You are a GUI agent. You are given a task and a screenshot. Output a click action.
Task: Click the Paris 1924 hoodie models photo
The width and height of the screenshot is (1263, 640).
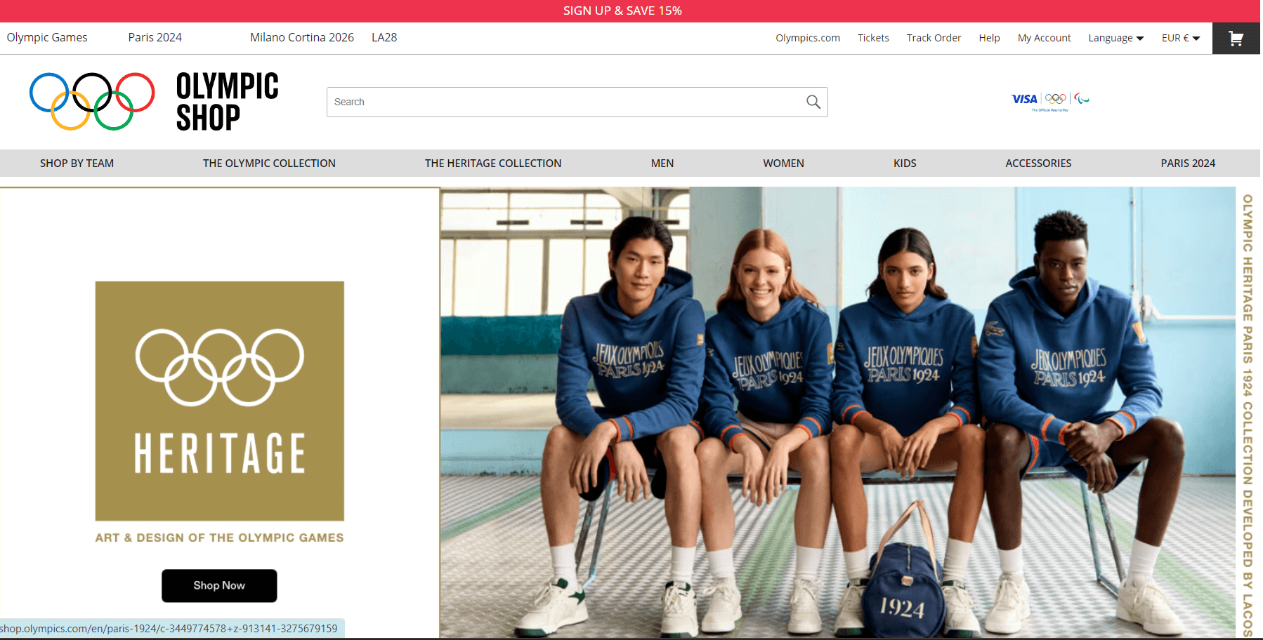837,412
